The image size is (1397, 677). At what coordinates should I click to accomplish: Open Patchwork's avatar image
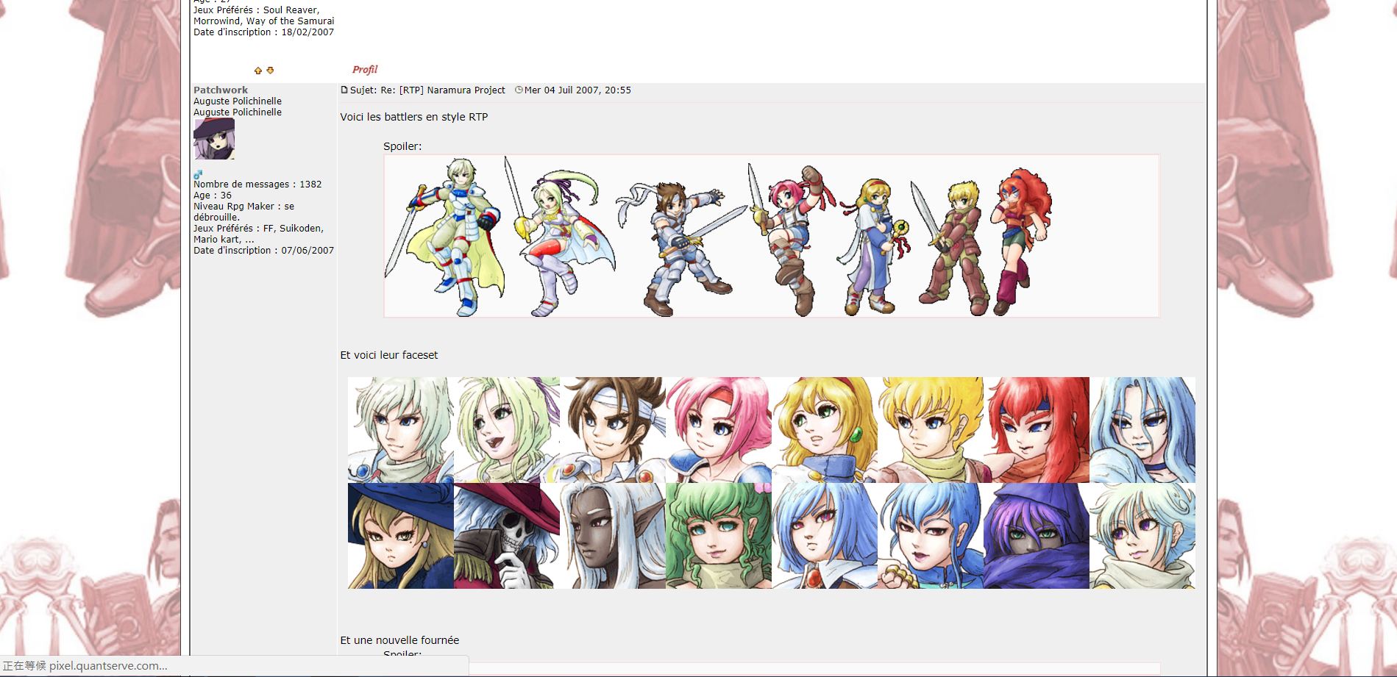tap(214, 139)
